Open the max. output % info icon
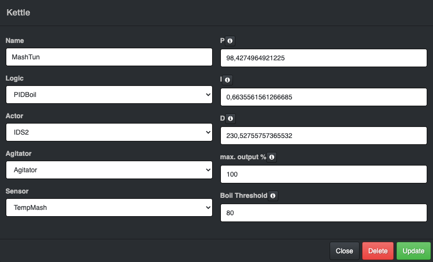433x262 pixels. tap(272, 157)
